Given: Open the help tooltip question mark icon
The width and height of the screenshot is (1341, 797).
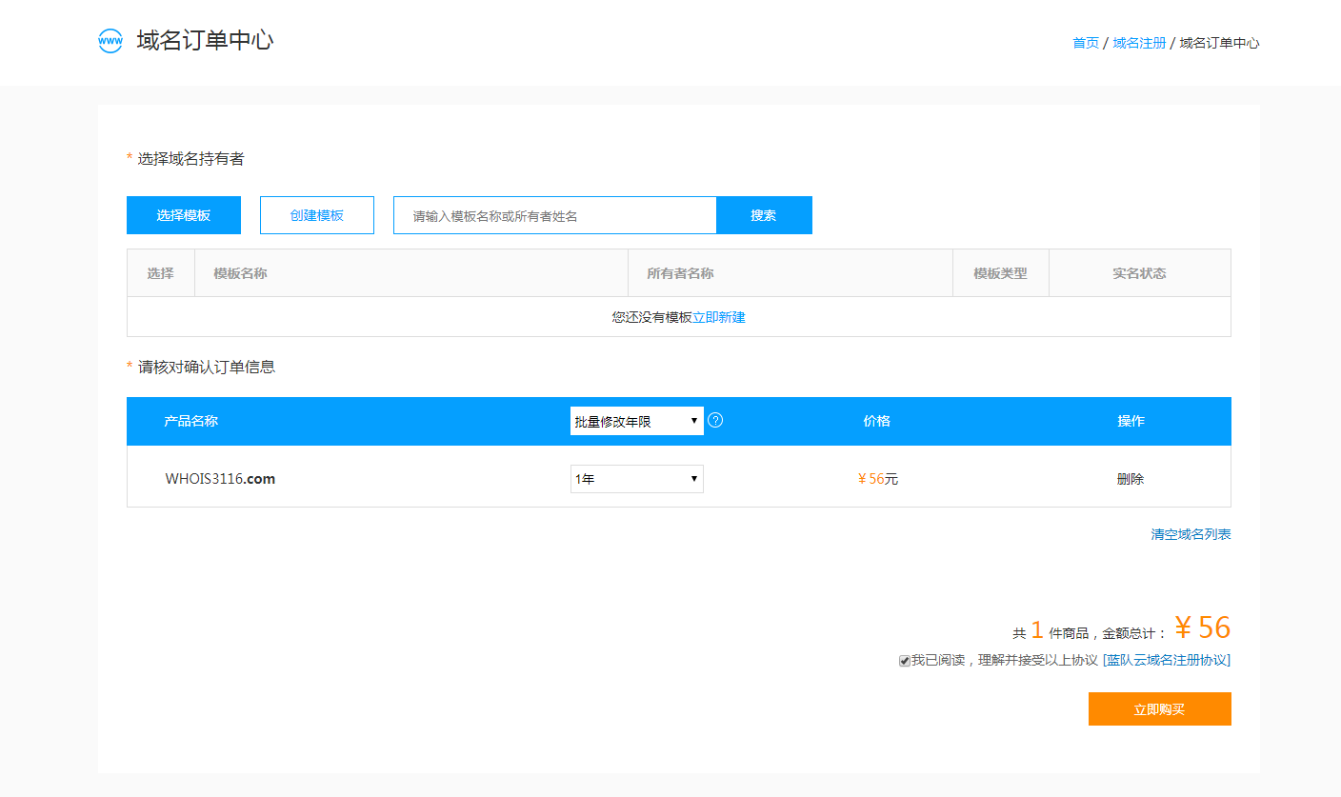Looking at the screenshot, I should (x=715, y=420).
